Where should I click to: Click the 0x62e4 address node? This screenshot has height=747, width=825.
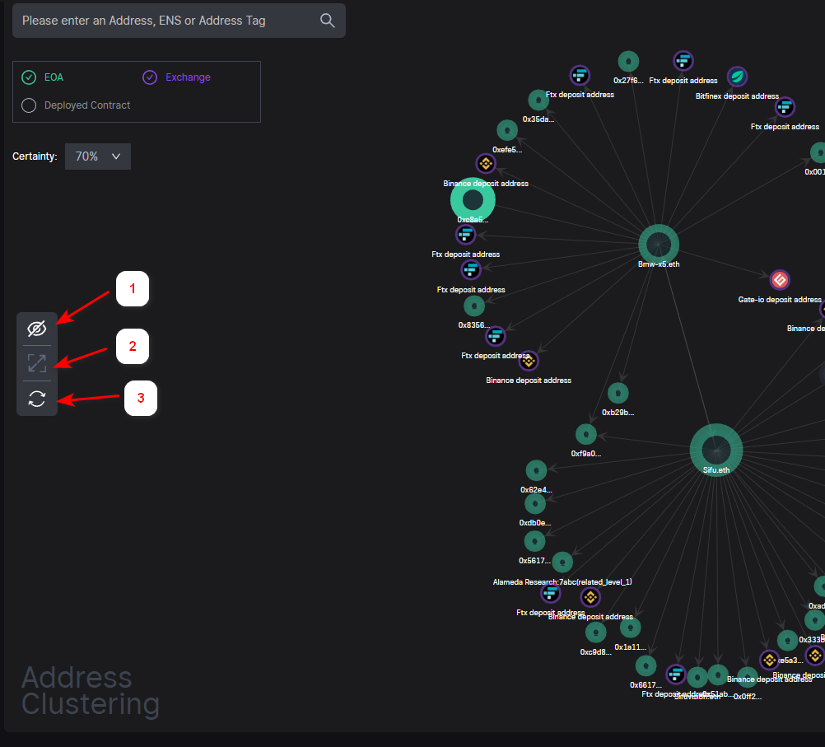pos(536,470)
